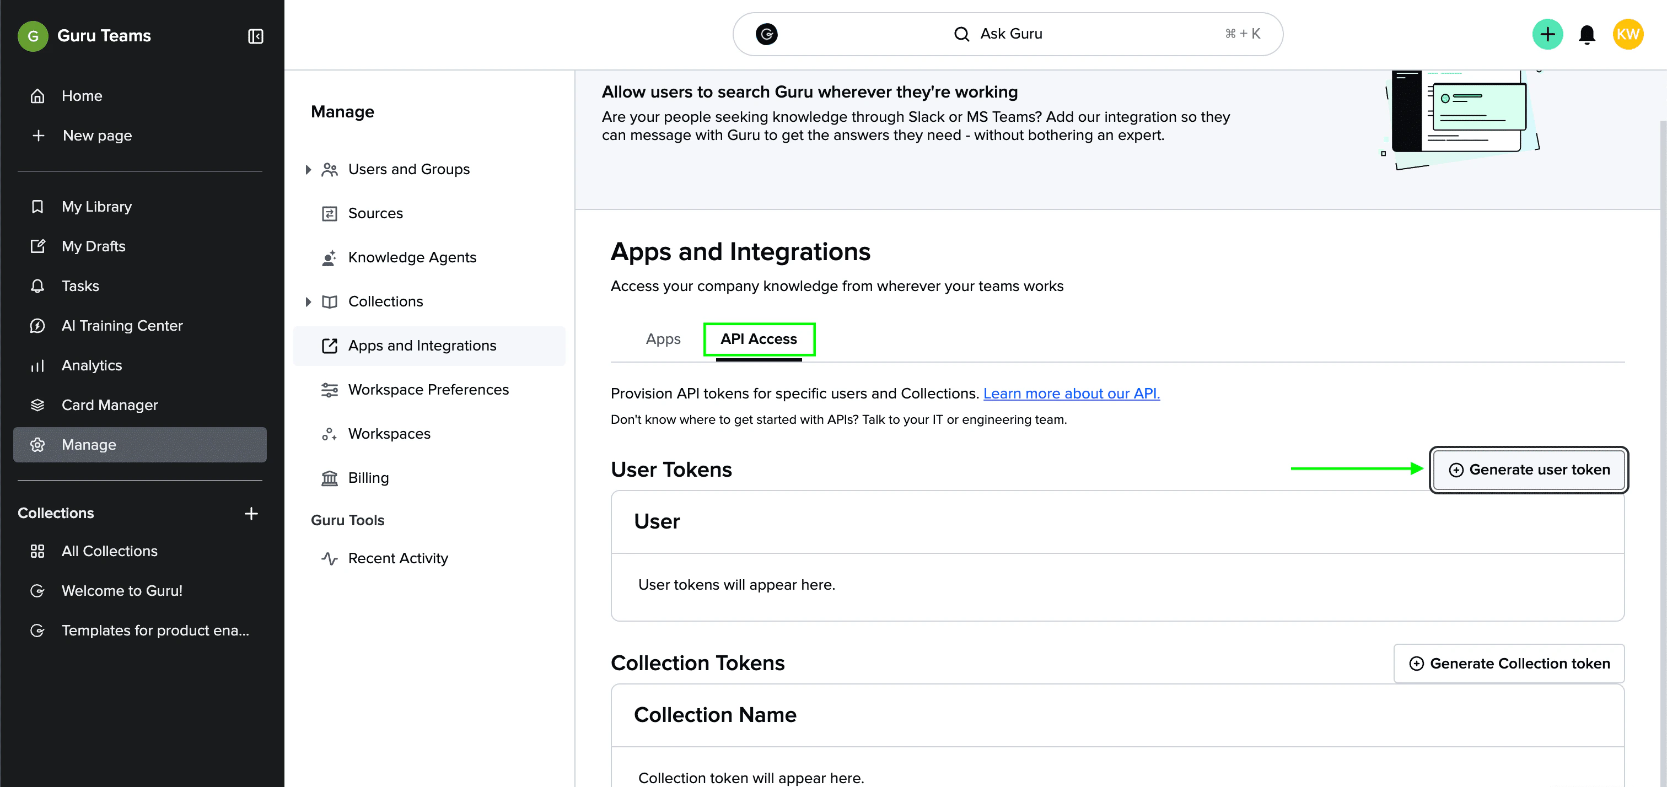Click the notifications bell icon
This screenshot has height=787, width=1667.
click(x=1587, y=34)
